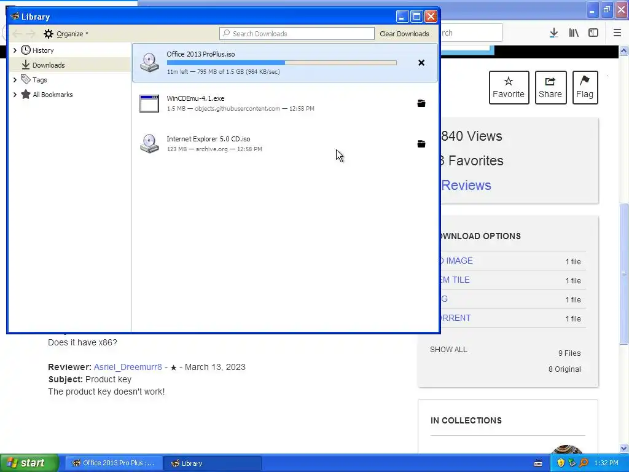
Task: Expand the All Bookmarks tree node
Action: 15,95
